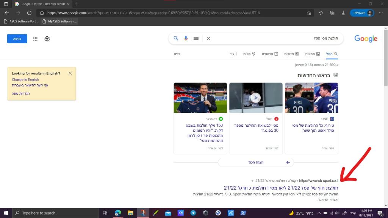Open Windows notification center
Image resolution: width=388 pixels, height=218 pixels.
coord(380,213)
